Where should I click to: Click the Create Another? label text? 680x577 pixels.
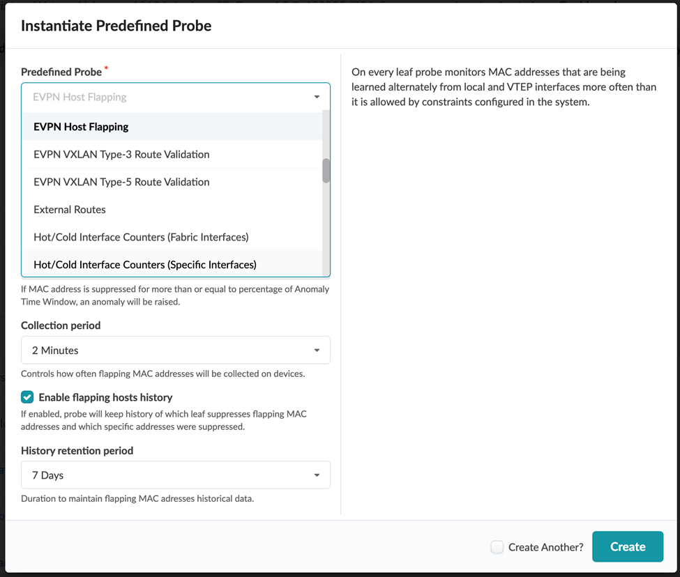click(x=545, y=547)
